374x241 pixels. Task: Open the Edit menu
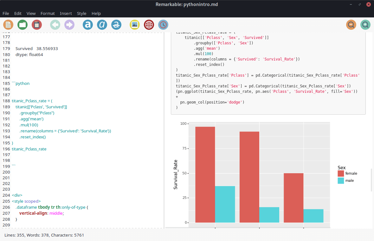(18, 13)
